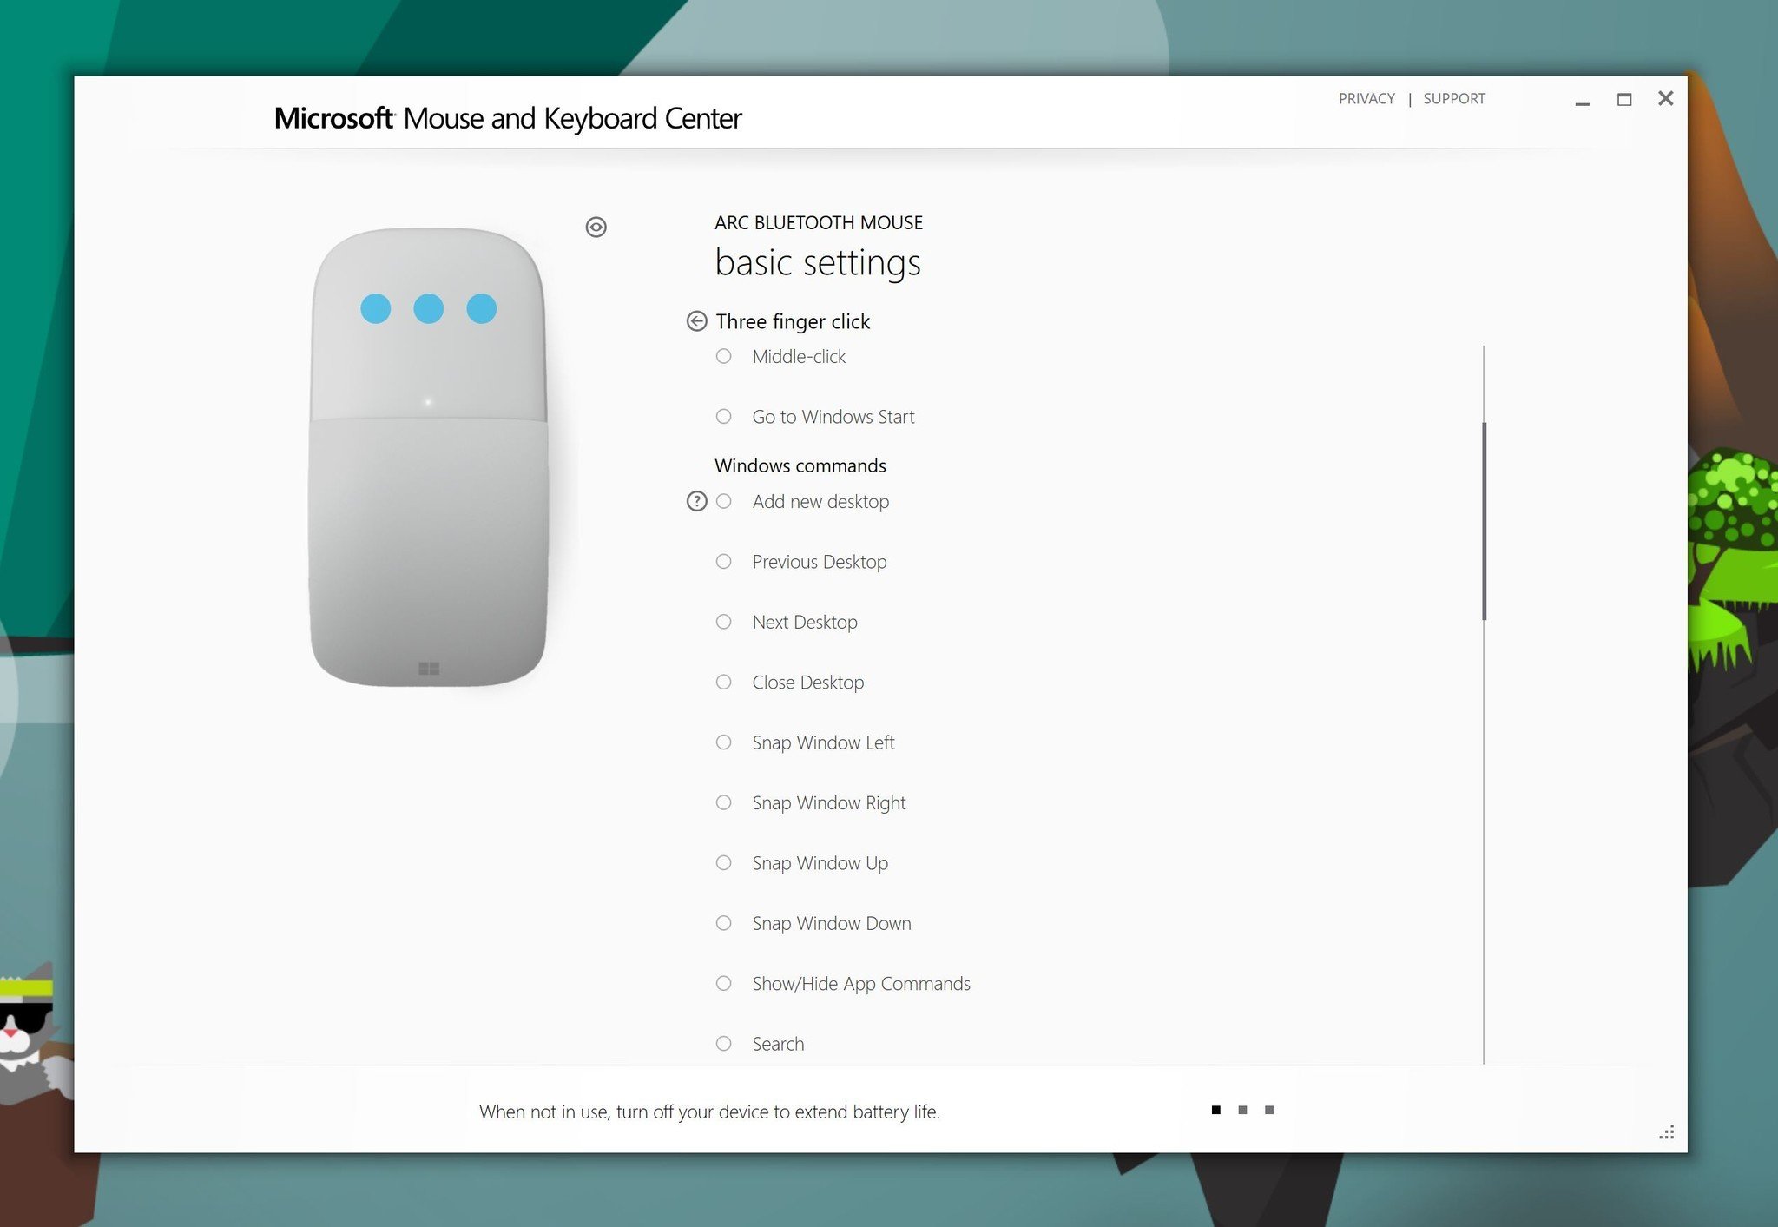Click the first tip page indicator dot
Image resolution: width=1778 pixels, height=1227 pixels.
tap(1215, 1110)
